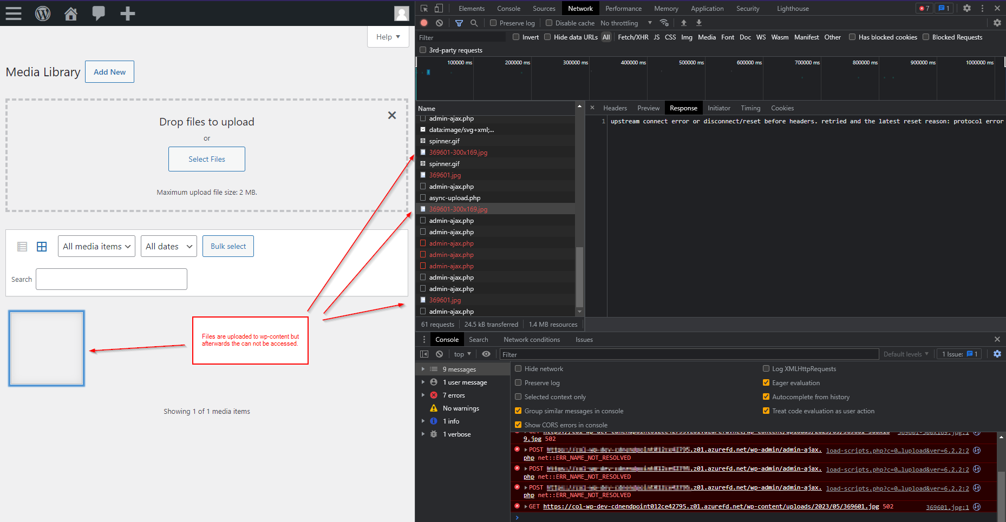Open the All media items dropdown
Viewport: 1006px width, 522px height.
pos(96,246)
